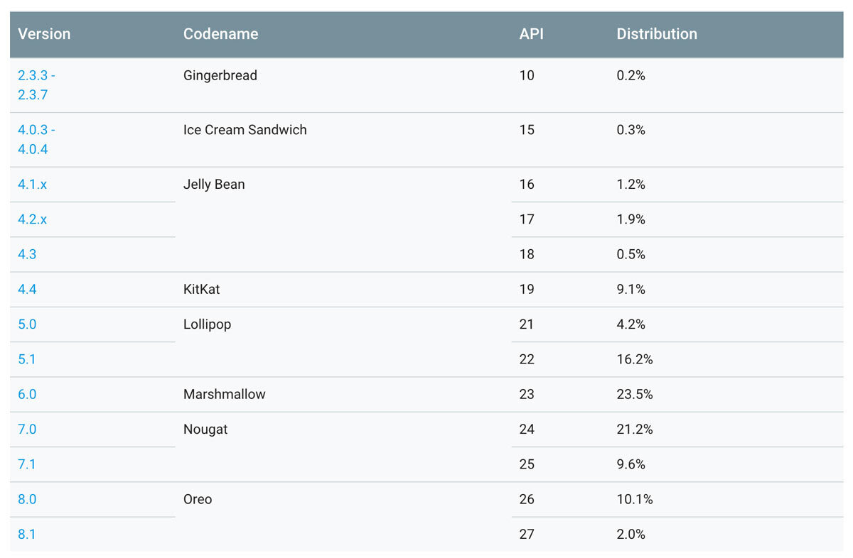Click the 23.5% distribution value
Image resolution: width=853 pixels, height=558 pixels.
[635, 394]
